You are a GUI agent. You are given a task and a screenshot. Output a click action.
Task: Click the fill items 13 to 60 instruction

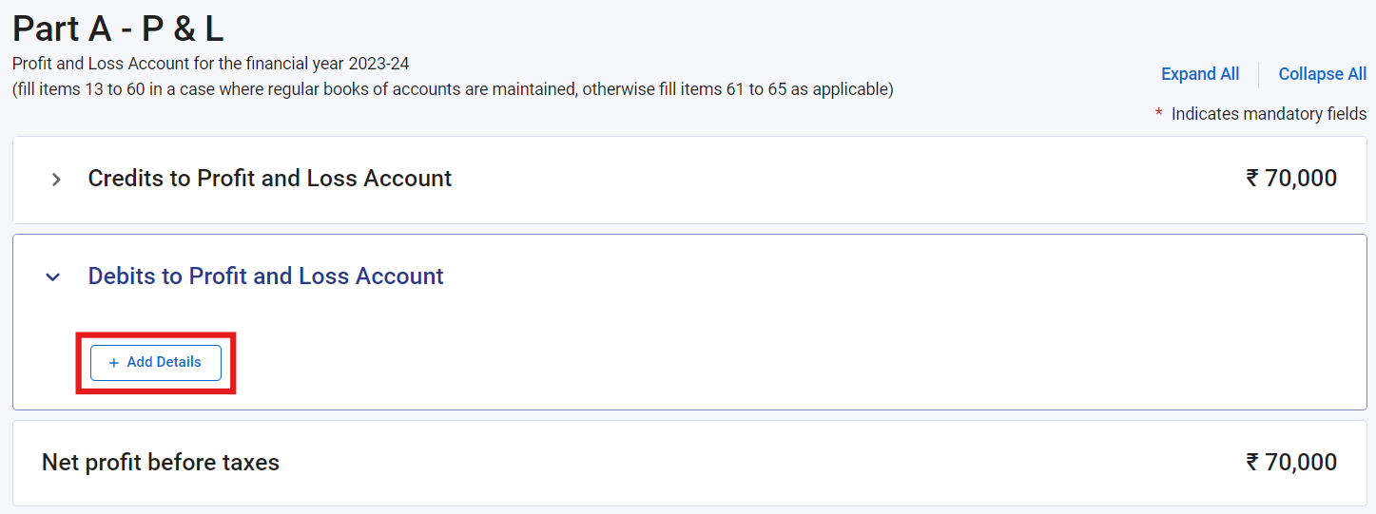(453, 89)
